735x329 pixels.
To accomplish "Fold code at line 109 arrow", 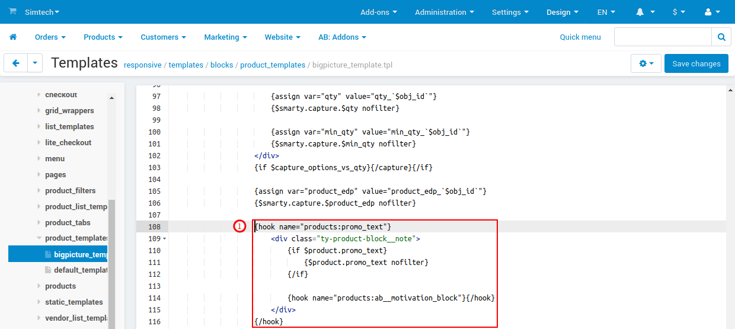I will pos(164,239).
